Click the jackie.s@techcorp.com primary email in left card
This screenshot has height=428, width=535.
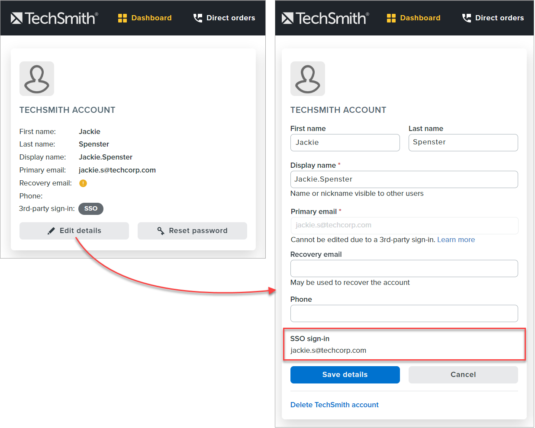(117, 170)
